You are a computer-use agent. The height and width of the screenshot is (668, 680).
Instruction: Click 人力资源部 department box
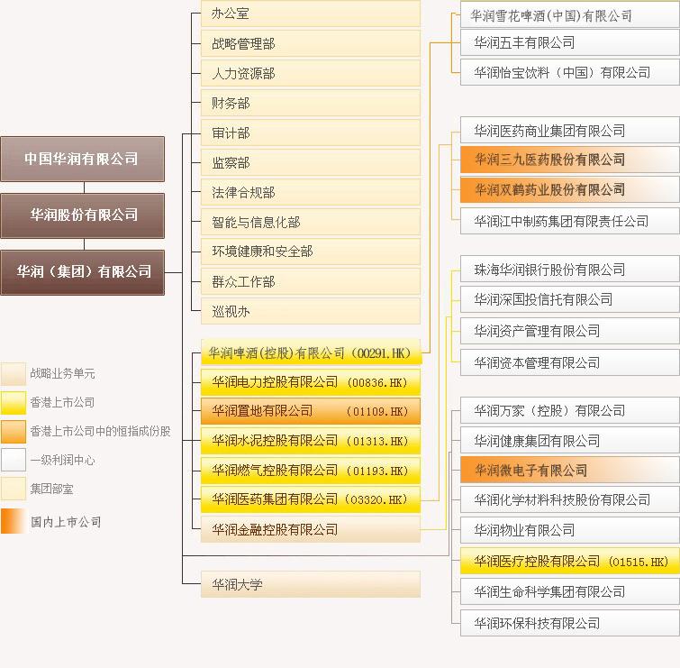pos(311,73)
